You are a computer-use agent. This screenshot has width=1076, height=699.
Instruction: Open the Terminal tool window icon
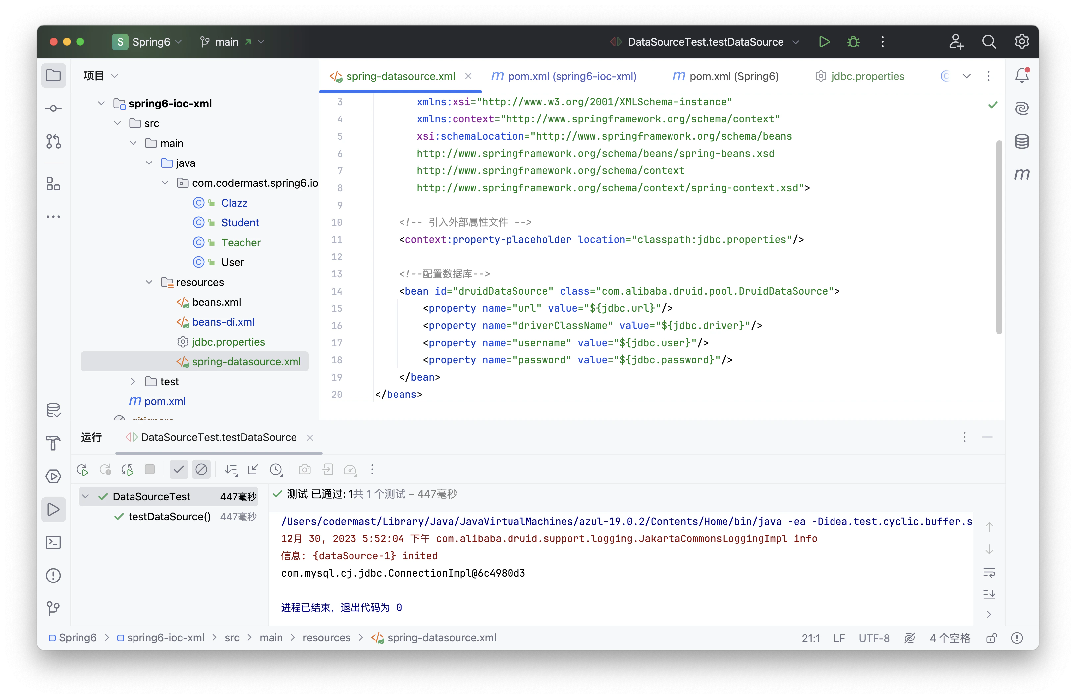53,542
